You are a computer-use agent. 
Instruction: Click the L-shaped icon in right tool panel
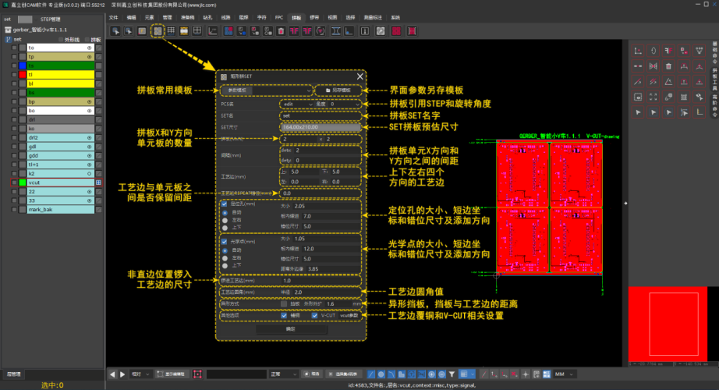point(700,112)
